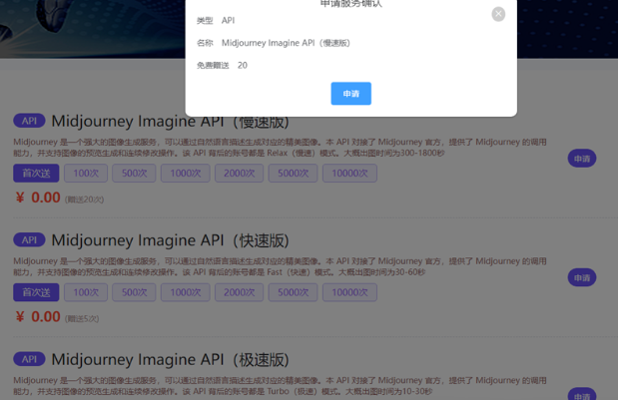Viewport: 618px width, 400px height.
Task: Select 5000次 package for the 慢速版 API
Action: 293,173
